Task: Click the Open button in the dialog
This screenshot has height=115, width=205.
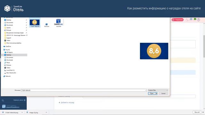Action: (152, 94)
